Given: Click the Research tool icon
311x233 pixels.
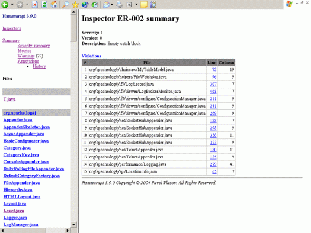Looking at the screenshot, I should (x=153, y=4).
